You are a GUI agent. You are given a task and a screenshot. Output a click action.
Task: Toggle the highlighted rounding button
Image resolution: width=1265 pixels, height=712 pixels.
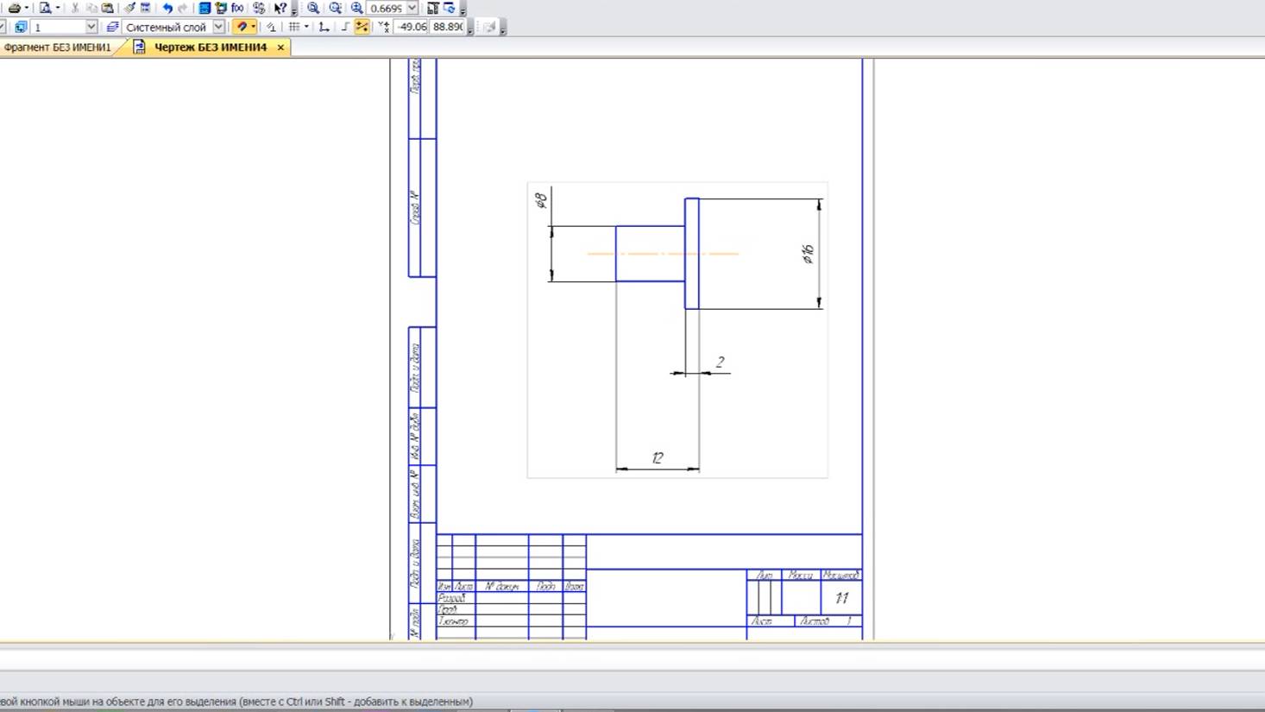[362, 27]
